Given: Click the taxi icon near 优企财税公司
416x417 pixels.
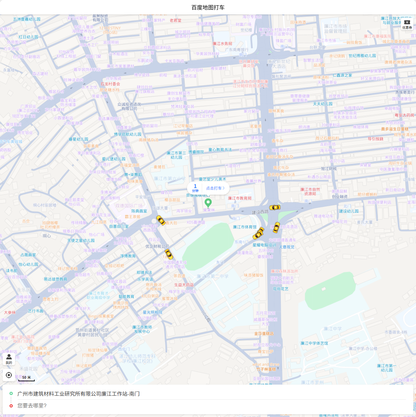Looking at the screenshot, I should (x=168, y=254).
